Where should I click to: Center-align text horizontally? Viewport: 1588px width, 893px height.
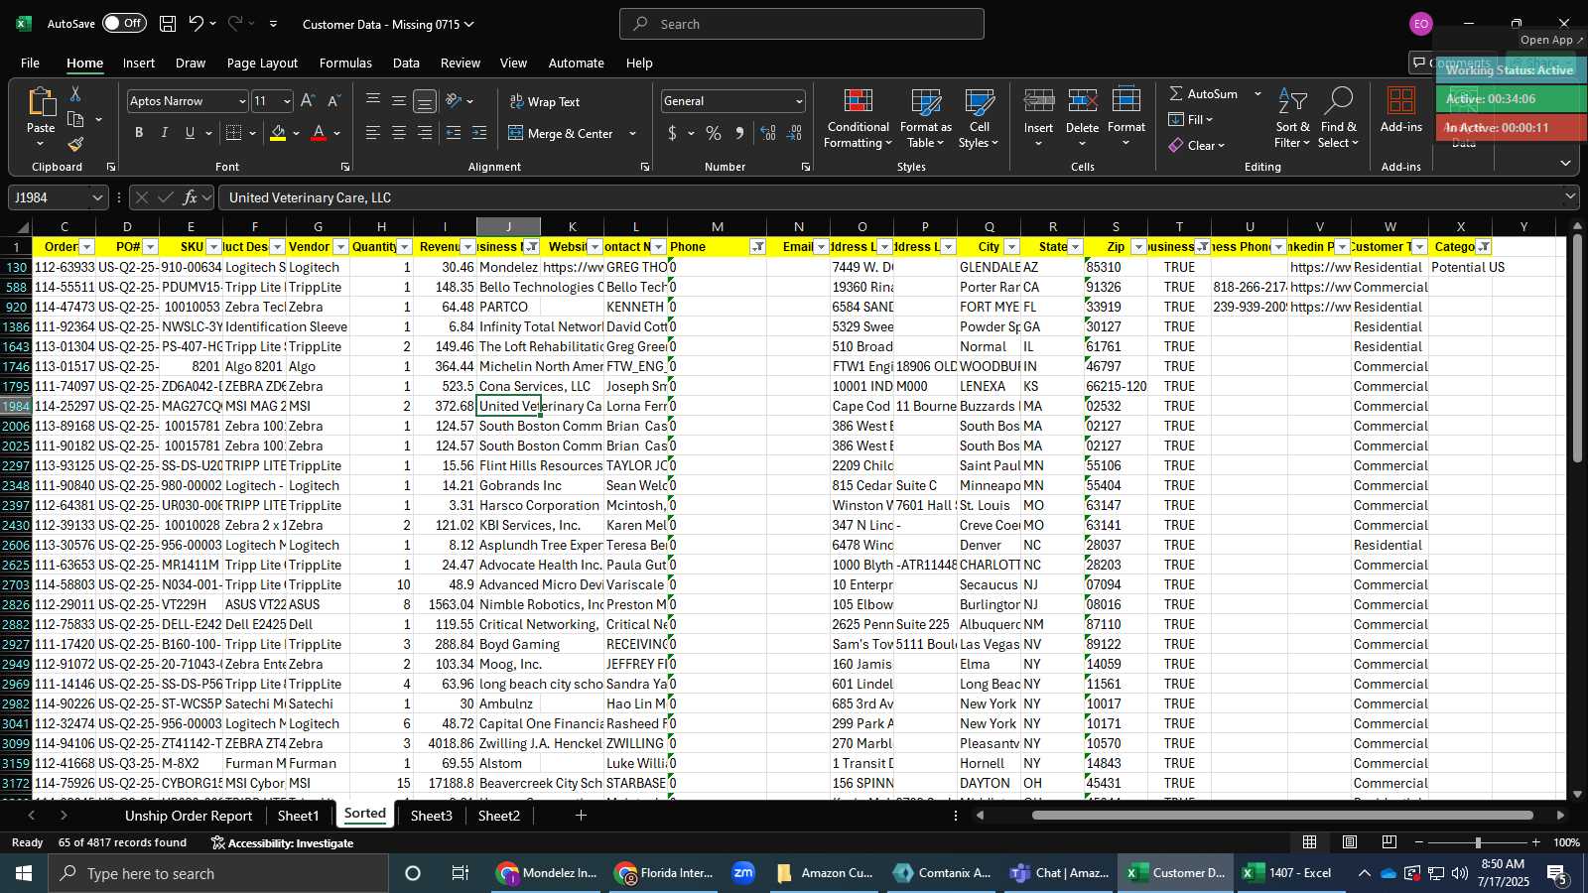click(x=399, y=133)
